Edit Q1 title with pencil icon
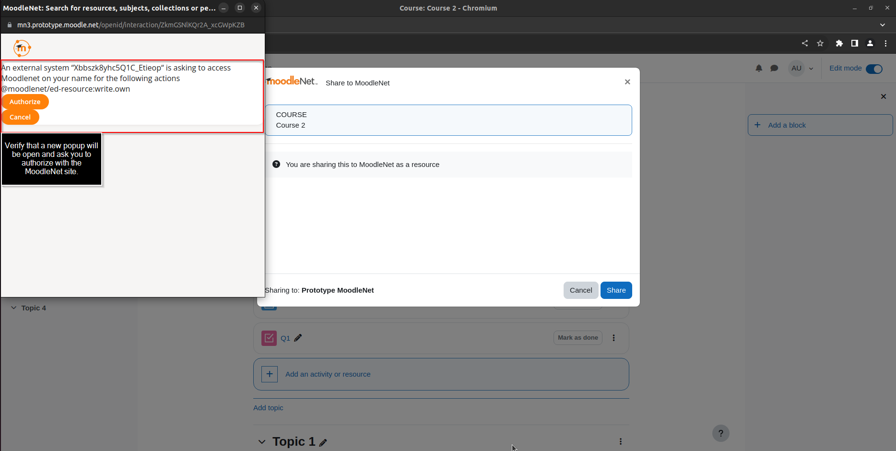Viewport: 896px width, 451px height. click(x=298, y=338)
